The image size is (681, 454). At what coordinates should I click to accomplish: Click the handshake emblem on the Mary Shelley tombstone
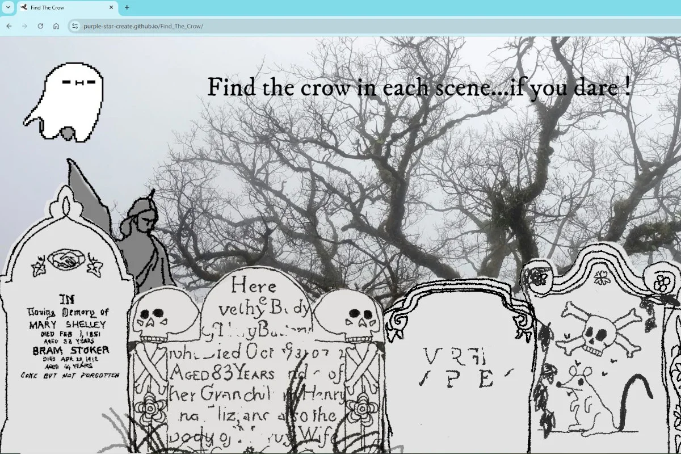pyautogui.click(x=66, y=260)
